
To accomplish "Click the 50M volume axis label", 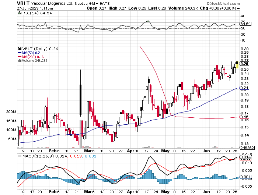I will click(x=12, y=139).
